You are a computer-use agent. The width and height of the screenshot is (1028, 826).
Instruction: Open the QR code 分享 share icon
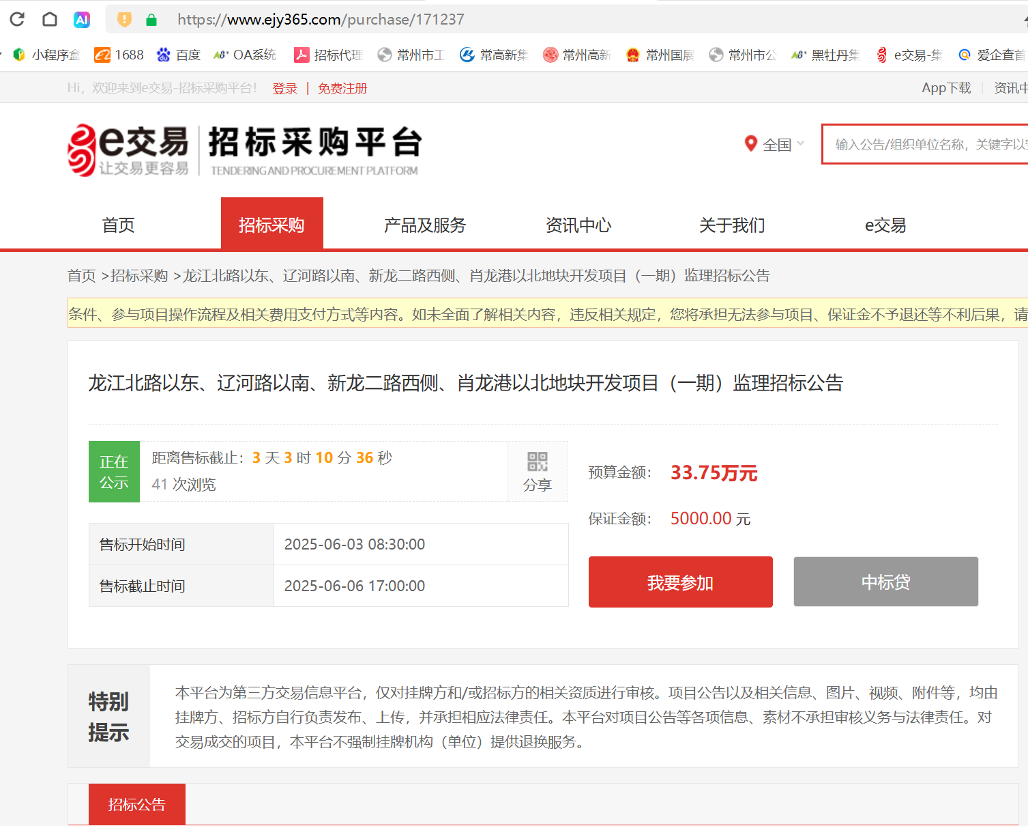(538, 471)
